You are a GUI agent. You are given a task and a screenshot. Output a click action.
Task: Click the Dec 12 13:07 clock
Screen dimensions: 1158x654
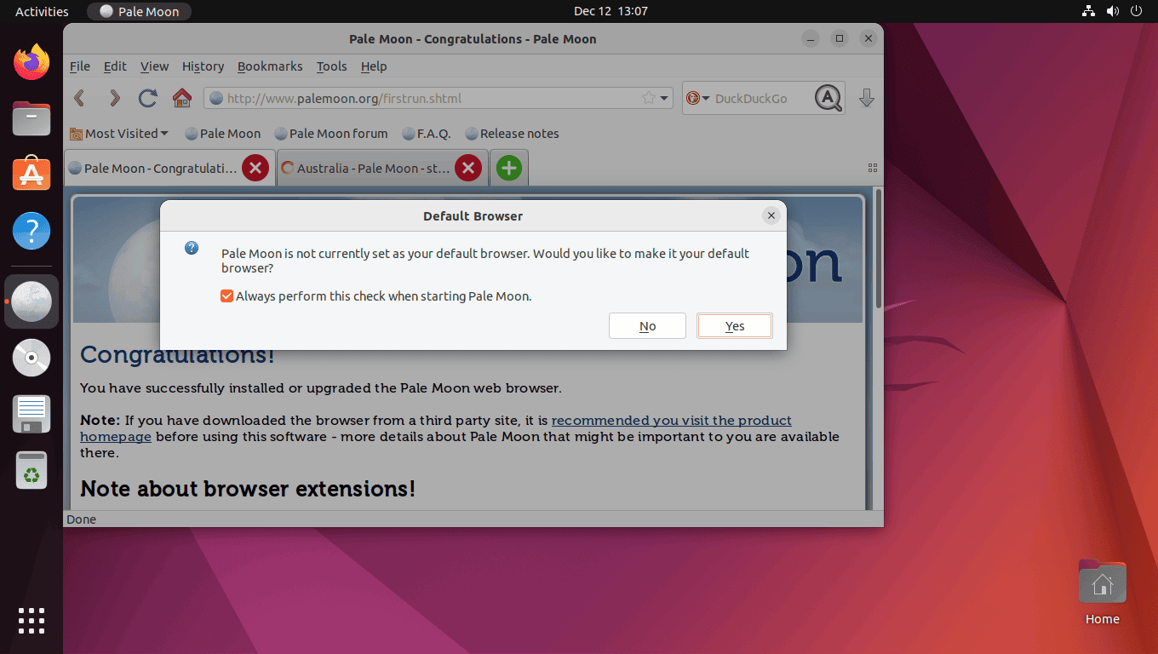click(611, 11)
